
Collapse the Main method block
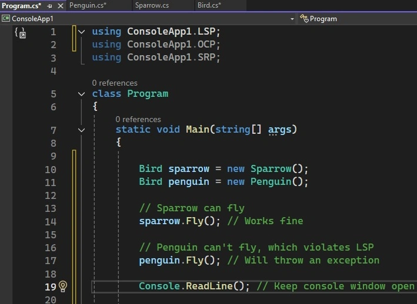[x=81, y=130]
